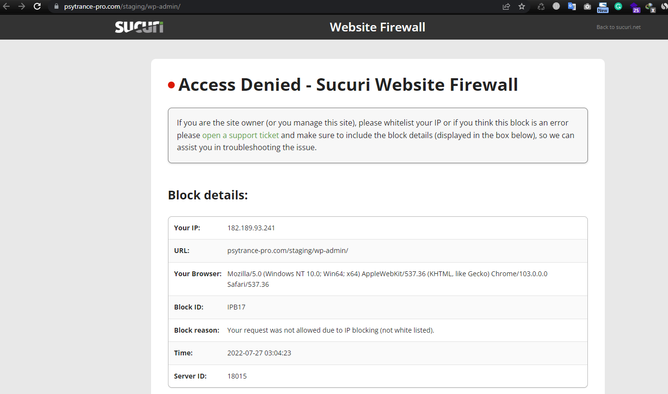Click the 'Your IP:' row label
Screen dimensions: 668x394
(187, 228)
